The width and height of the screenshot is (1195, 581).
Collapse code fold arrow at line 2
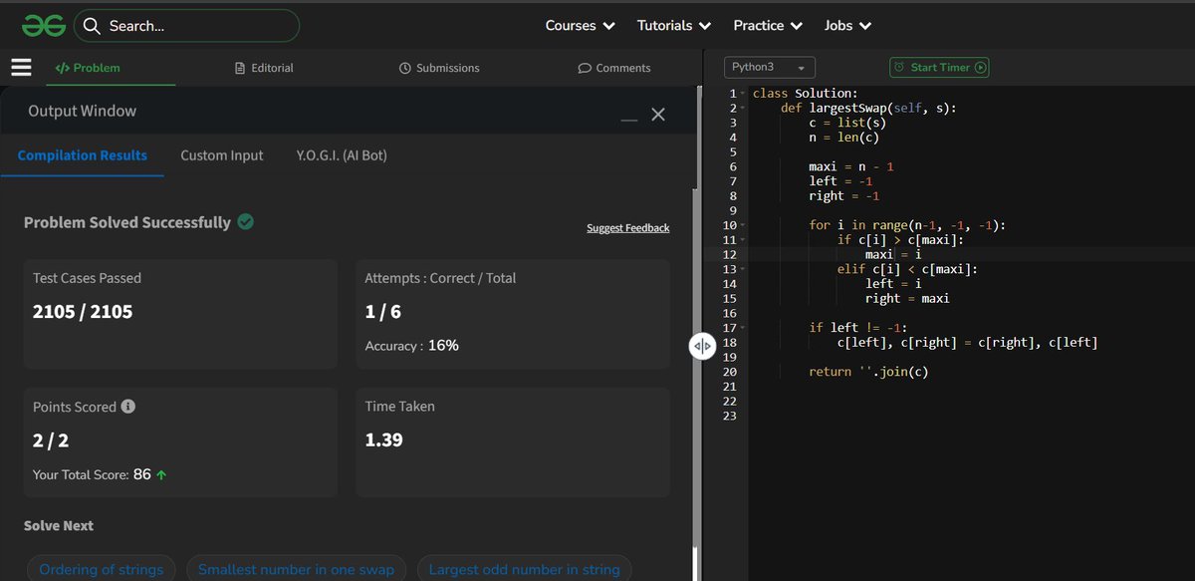click(x=742, y=109)
